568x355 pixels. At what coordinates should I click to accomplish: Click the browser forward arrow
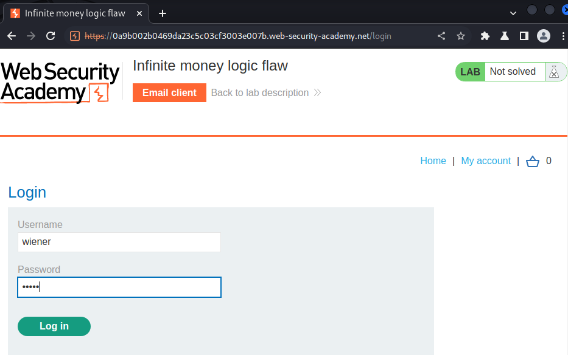pos(31,36)
